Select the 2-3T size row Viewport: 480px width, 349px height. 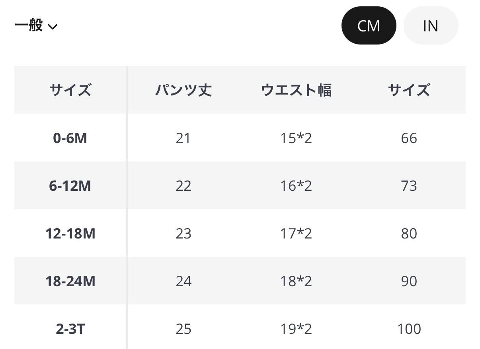point(70,329)
